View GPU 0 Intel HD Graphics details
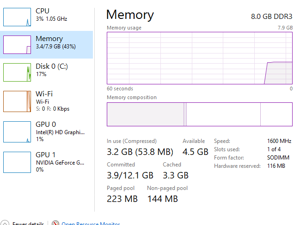 tap(47, 132)
